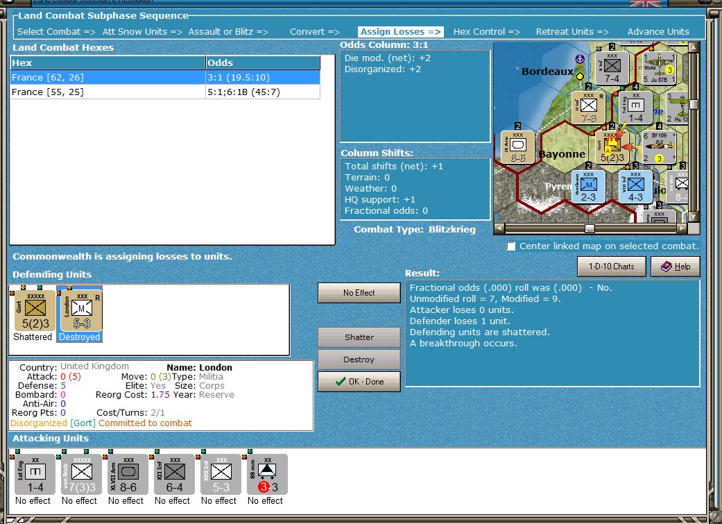Image resolution: width=722 pixels, height=524 pixels.
Task: Select the 88 mm anti-aircraft unit
Action: (x=268, y=475)
